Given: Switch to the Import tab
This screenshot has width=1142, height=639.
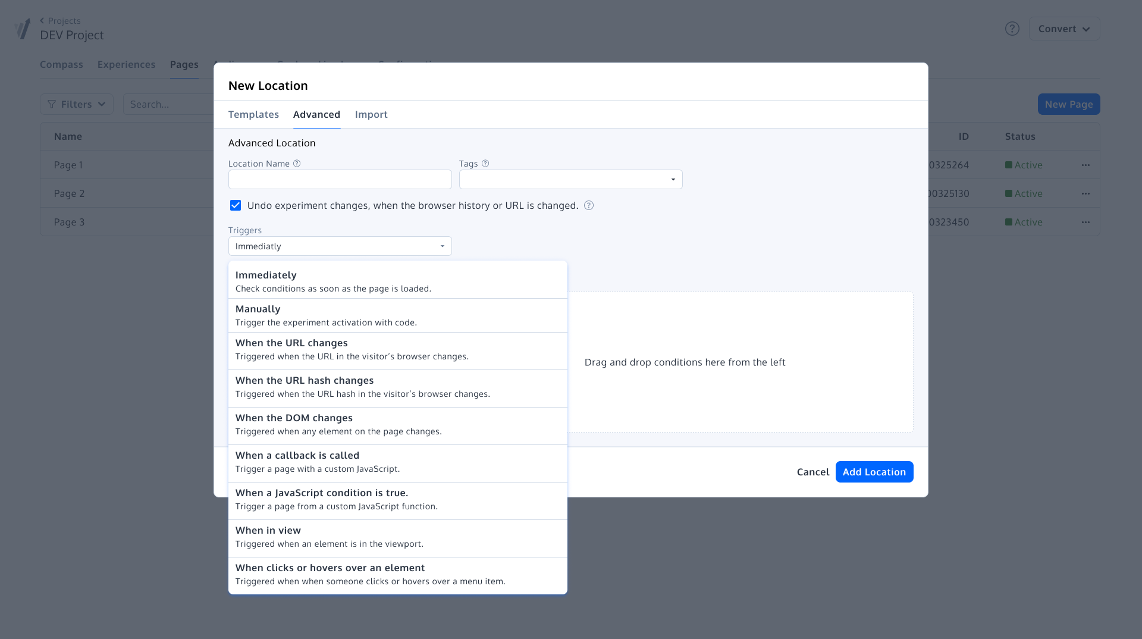Looking at the screenshot, I should click(x=371, y=114).
